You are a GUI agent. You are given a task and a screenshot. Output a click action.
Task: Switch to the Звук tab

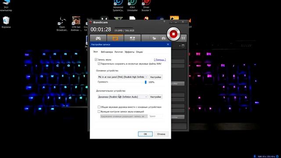point(95,52)
